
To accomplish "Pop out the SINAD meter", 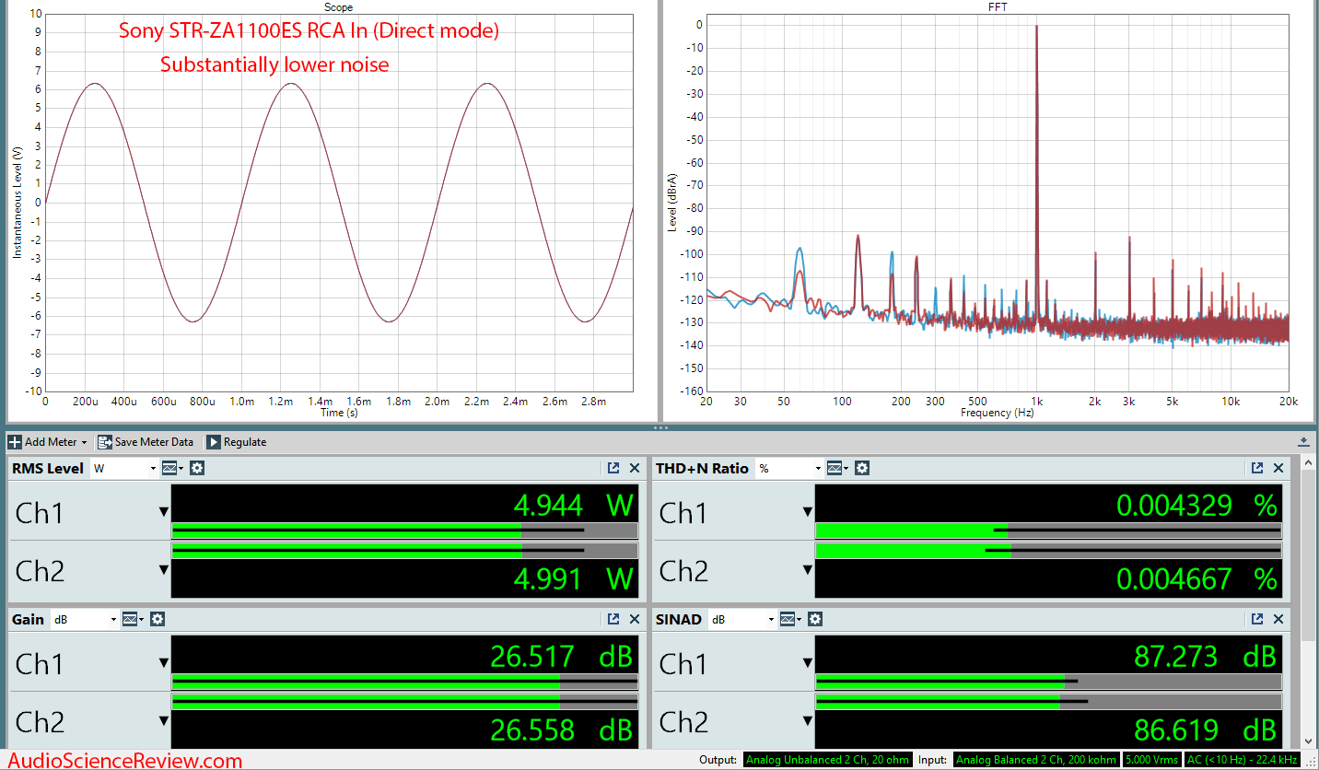I will tap(1257, 619).
